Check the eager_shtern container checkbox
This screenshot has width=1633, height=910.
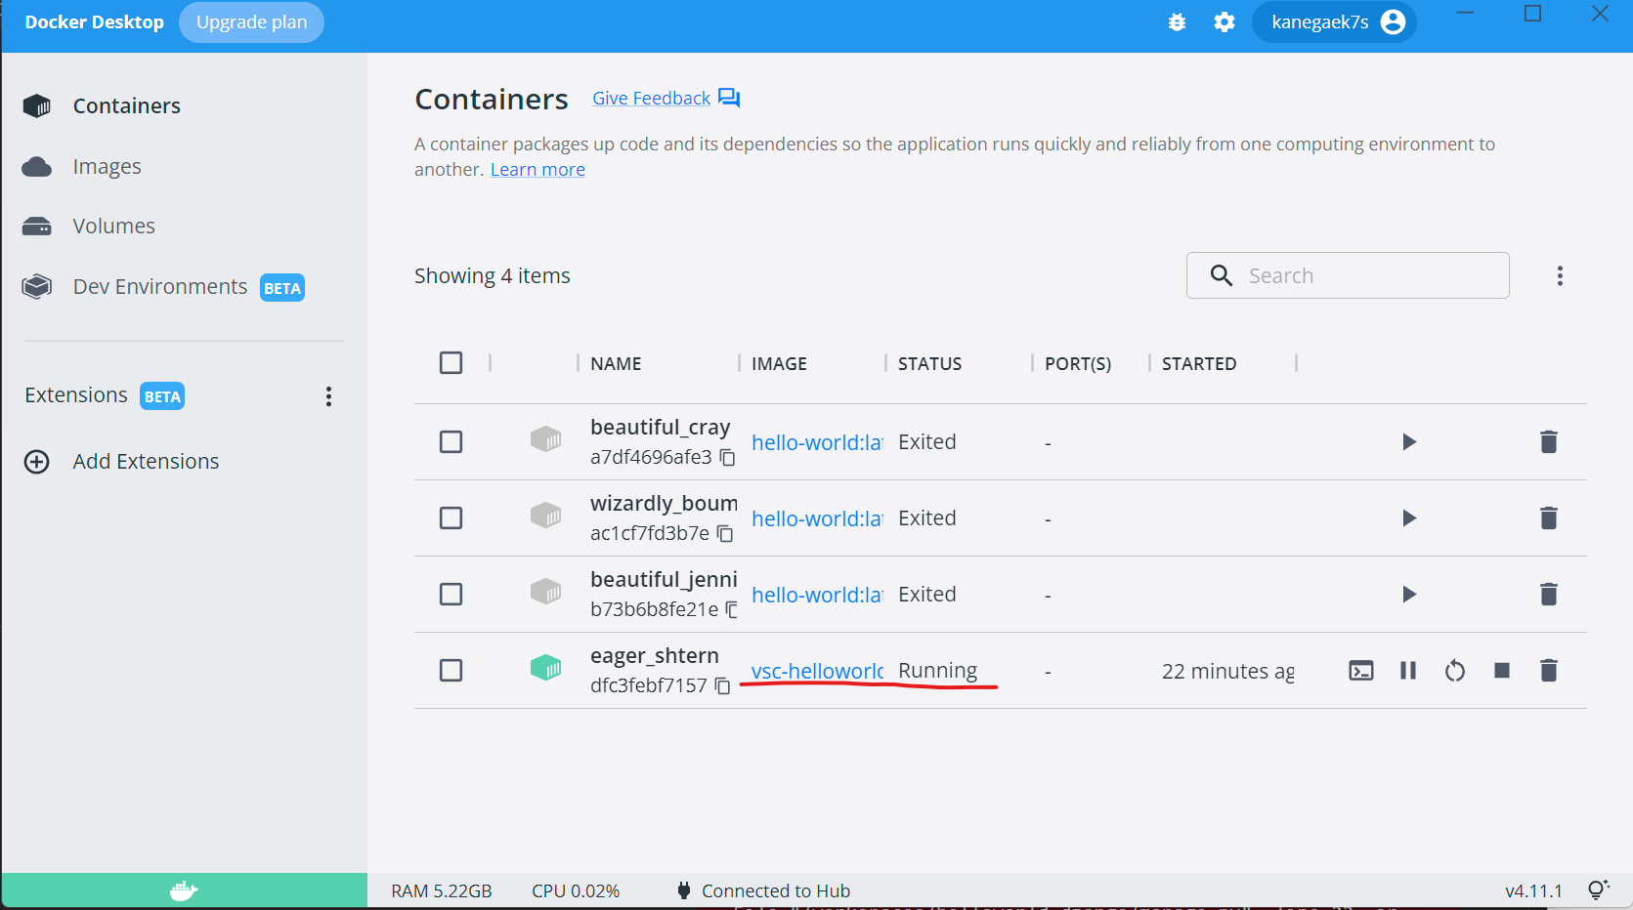[451, 671]
